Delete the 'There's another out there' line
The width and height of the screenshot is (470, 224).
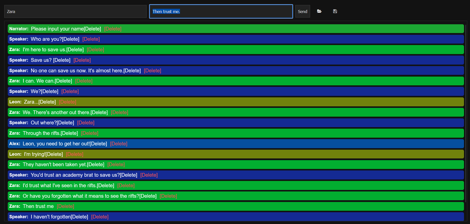pos(120,112)
